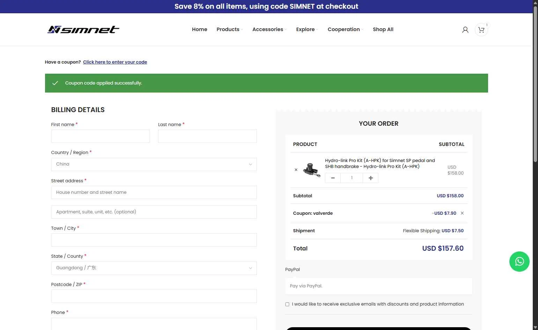Click the coupon code entry link
This screenshot has width=538, height=330.
115,62
